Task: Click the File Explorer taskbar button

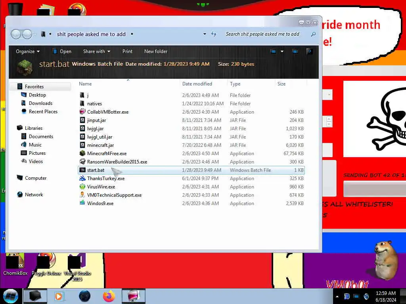Action: point(35,296)
